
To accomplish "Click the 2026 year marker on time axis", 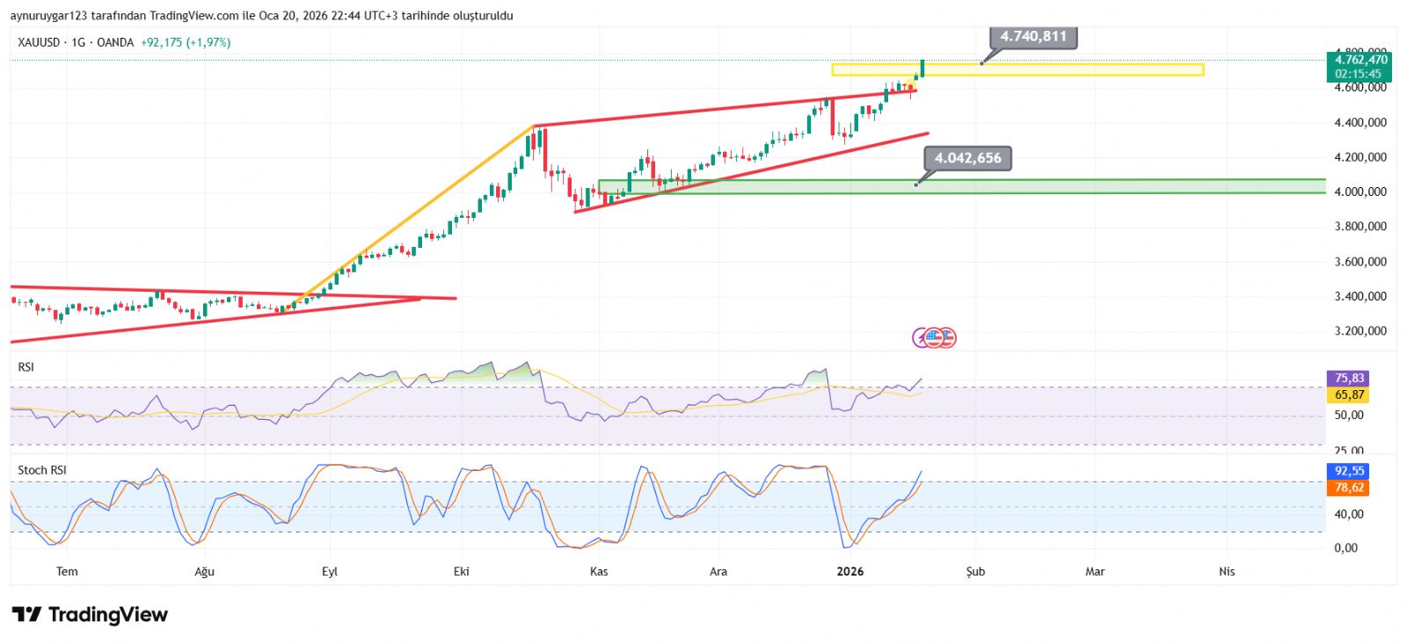I will [849, 571].
